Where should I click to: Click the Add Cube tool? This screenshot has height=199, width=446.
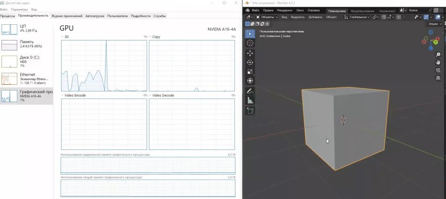[250, 110]
